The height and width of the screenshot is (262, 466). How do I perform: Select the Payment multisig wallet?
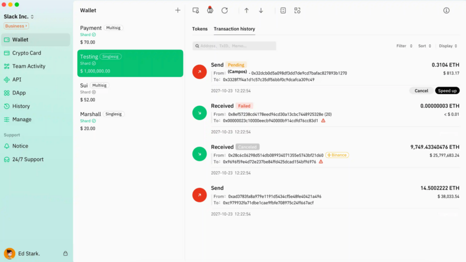click(x=130, y=35)
